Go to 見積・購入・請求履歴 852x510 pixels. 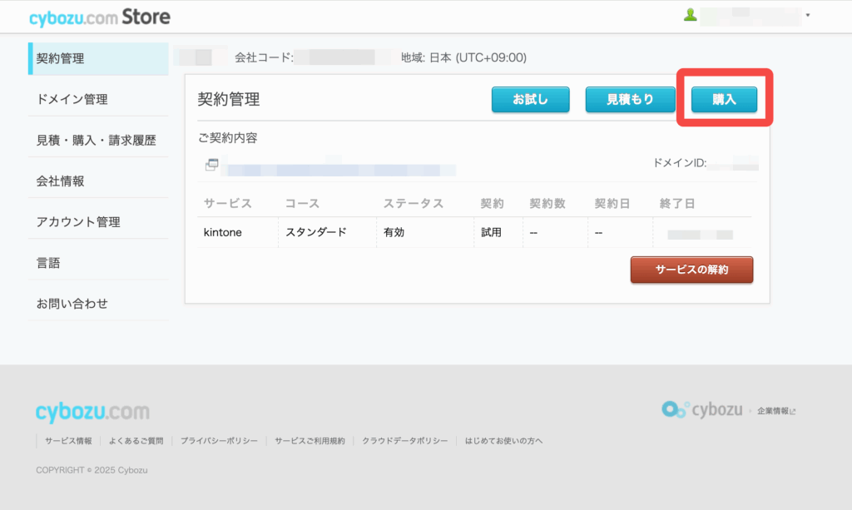[x=96, y=141]
